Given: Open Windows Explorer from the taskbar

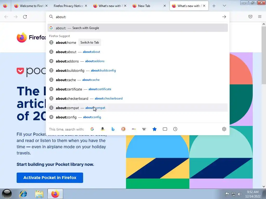Looking at the screenshot, I should (x=39, y=194).
